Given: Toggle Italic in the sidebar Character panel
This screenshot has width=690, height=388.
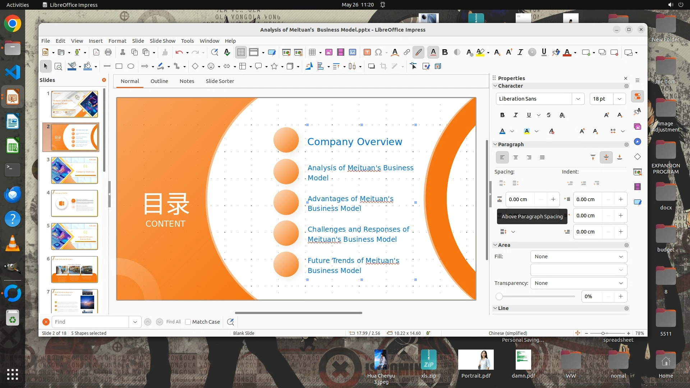Looking at the screenshot, I should pos(516,115).
